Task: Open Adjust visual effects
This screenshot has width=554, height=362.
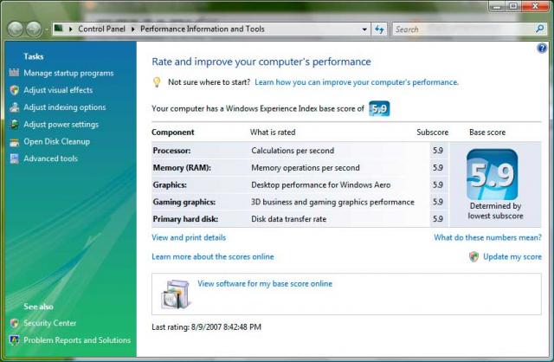Action: tap(58, 90)
